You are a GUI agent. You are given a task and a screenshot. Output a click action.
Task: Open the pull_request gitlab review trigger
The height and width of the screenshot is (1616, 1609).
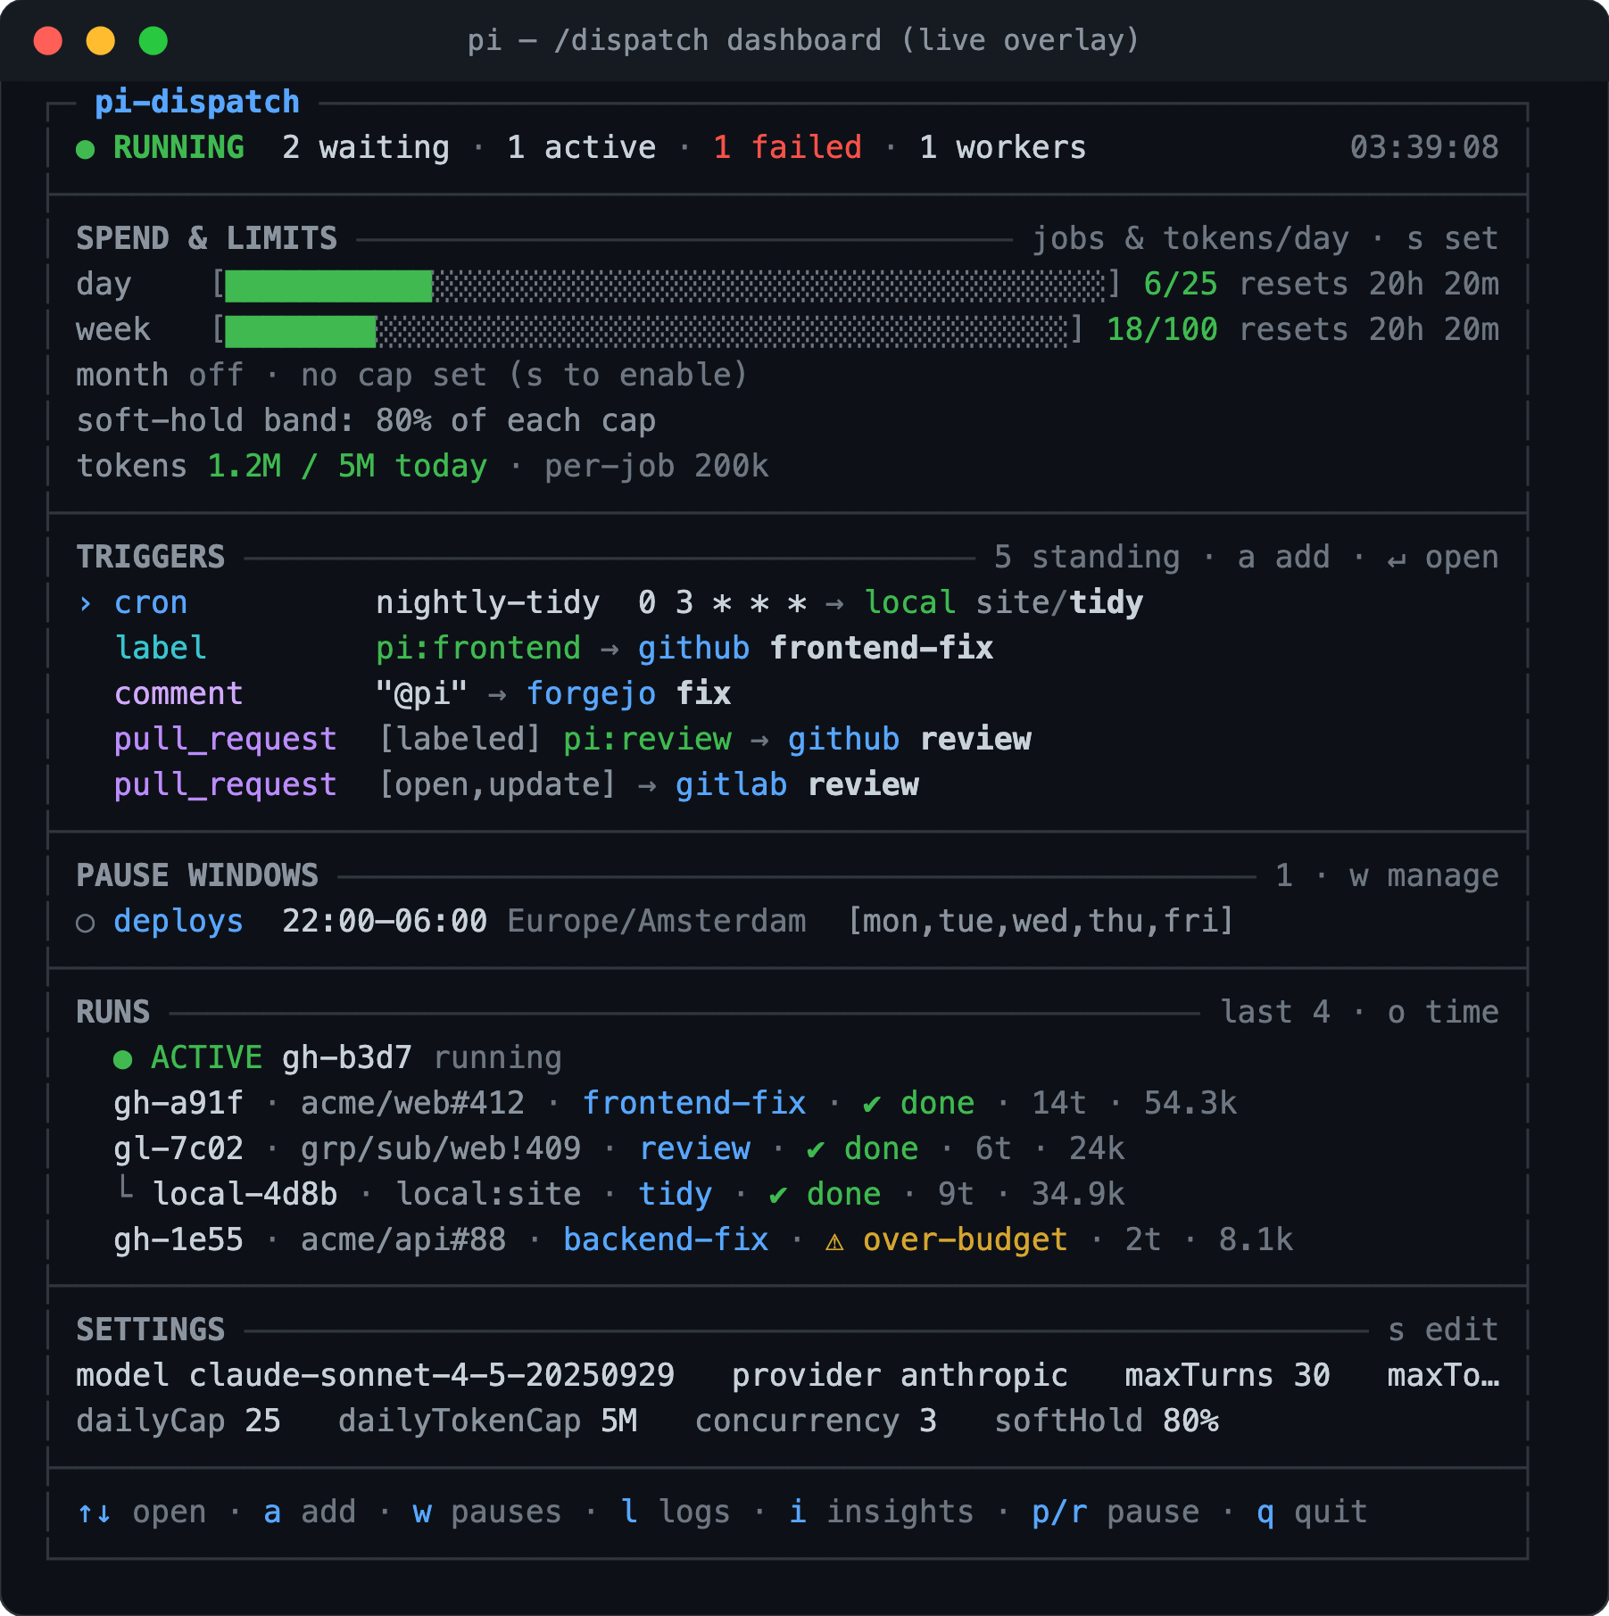pyautogui.click(x=516, y=784)
